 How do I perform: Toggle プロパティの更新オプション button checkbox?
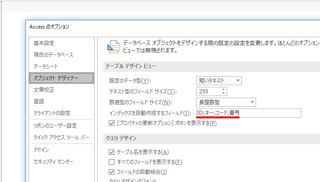(111, 123)
